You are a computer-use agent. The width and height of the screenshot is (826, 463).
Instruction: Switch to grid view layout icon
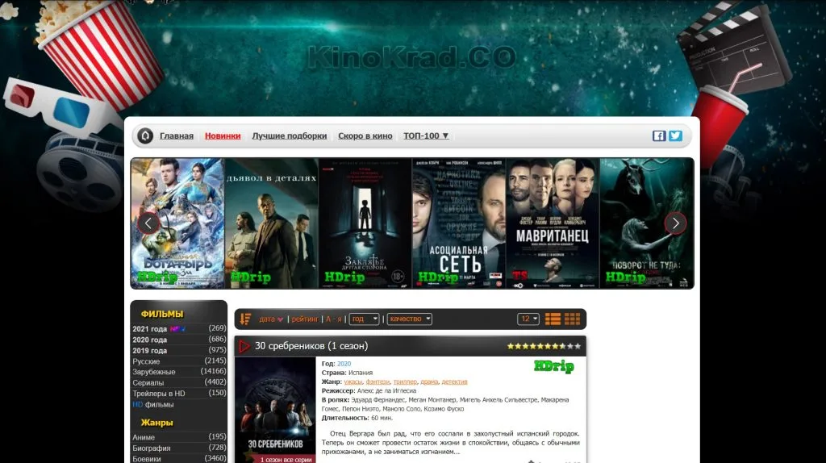pos(572,319)
